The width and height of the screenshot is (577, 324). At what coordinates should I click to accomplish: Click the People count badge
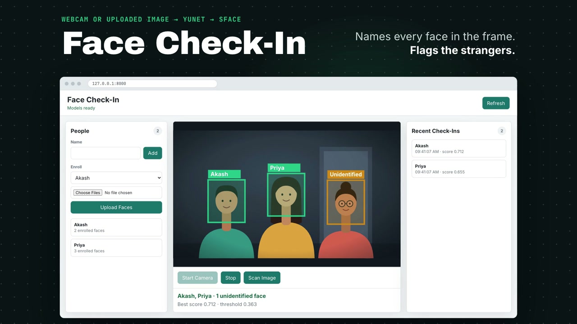click(x=157, y=131)
